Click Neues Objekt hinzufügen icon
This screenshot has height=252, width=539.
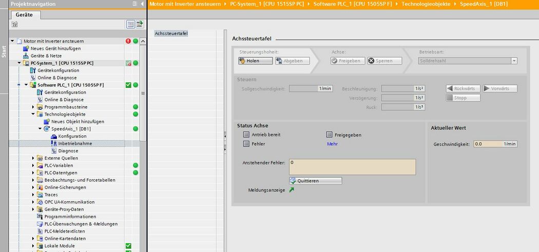coord(47,122)
